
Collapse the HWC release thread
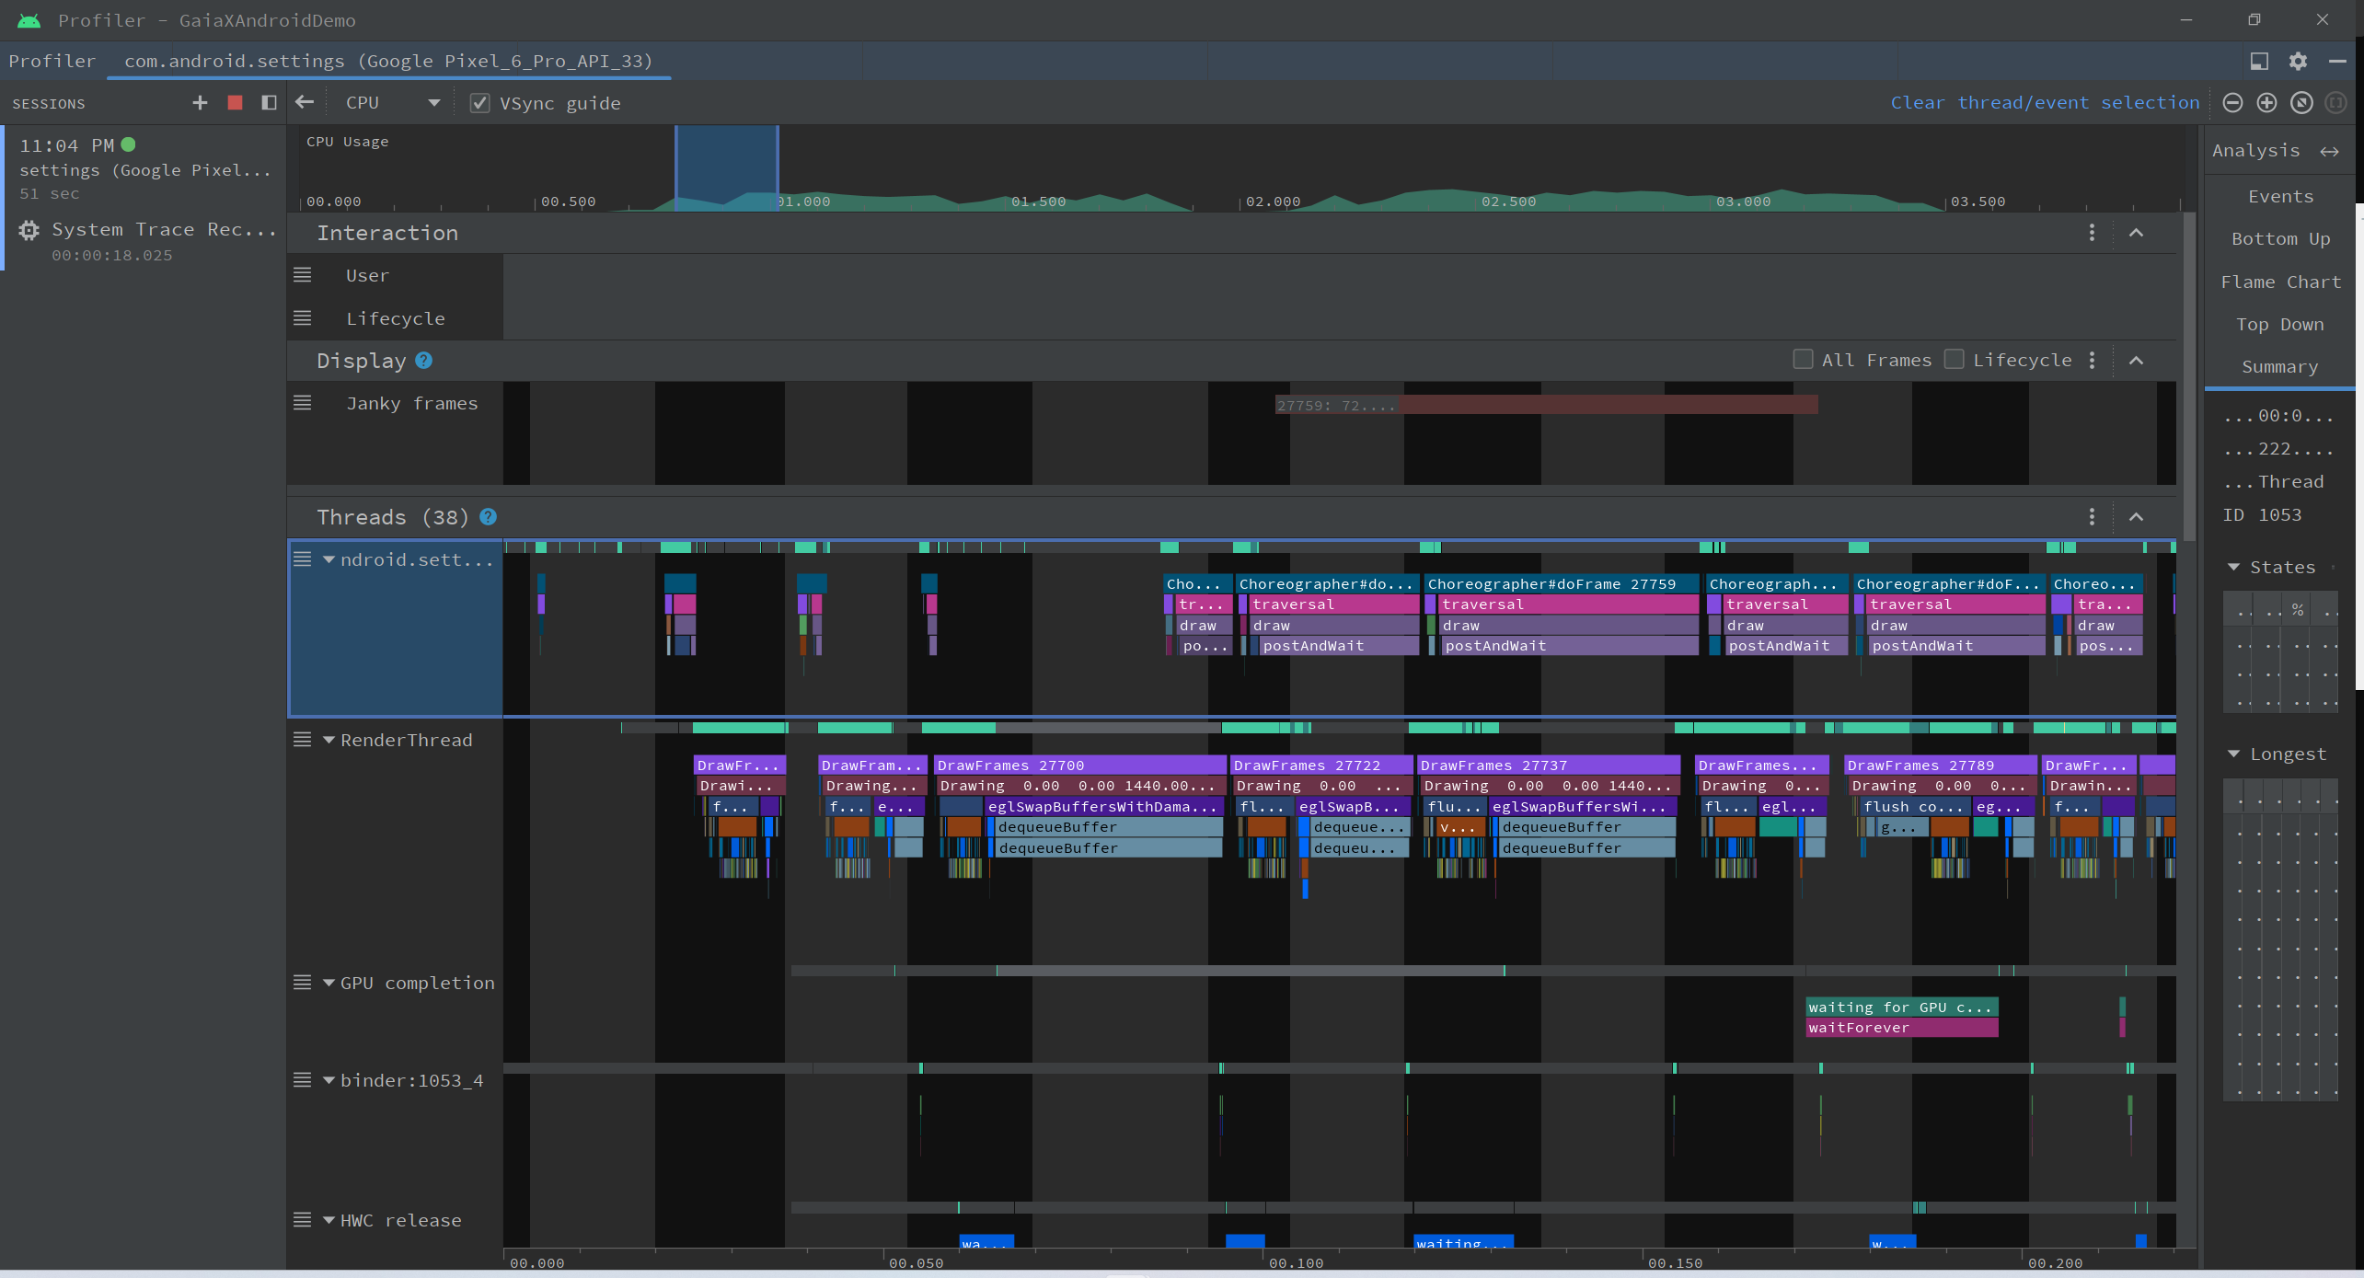[x=329, y=1220]
